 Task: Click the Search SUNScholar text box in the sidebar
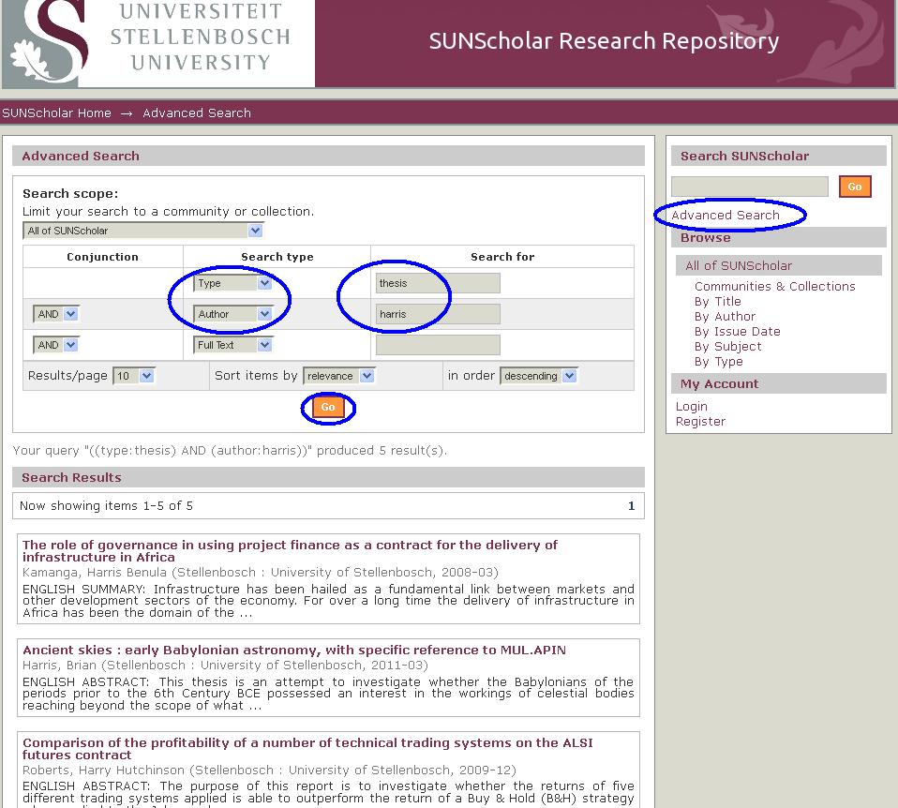click(750, 187)
